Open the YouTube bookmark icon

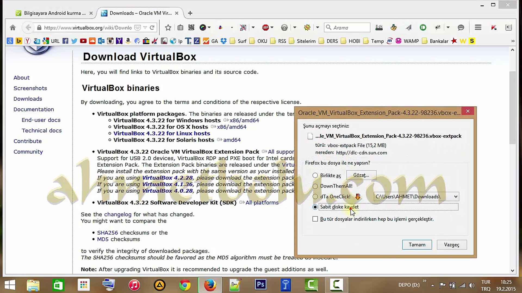coord(83,41)
